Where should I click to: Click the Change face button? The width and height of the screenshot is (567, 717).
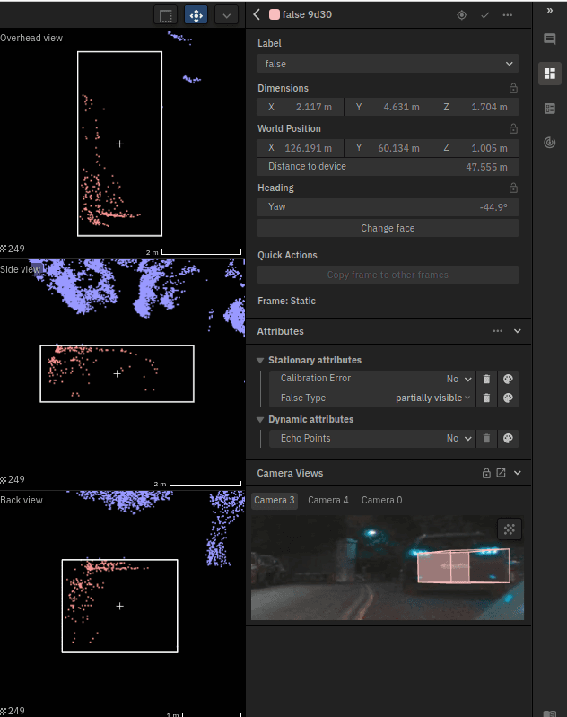[388, 228]
